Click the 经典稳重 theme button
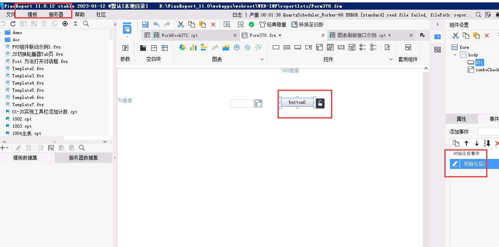Screen dimensions: 499x247 coord(273,24)
